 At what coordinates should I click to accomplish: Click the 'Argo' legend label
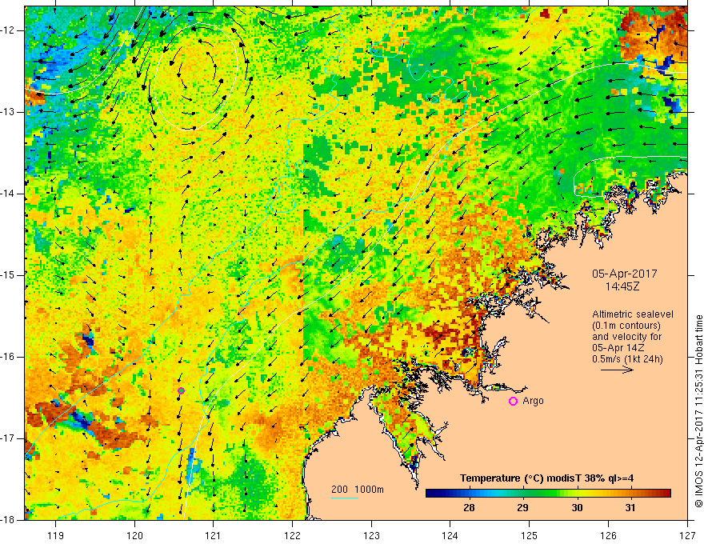(533, 401)
